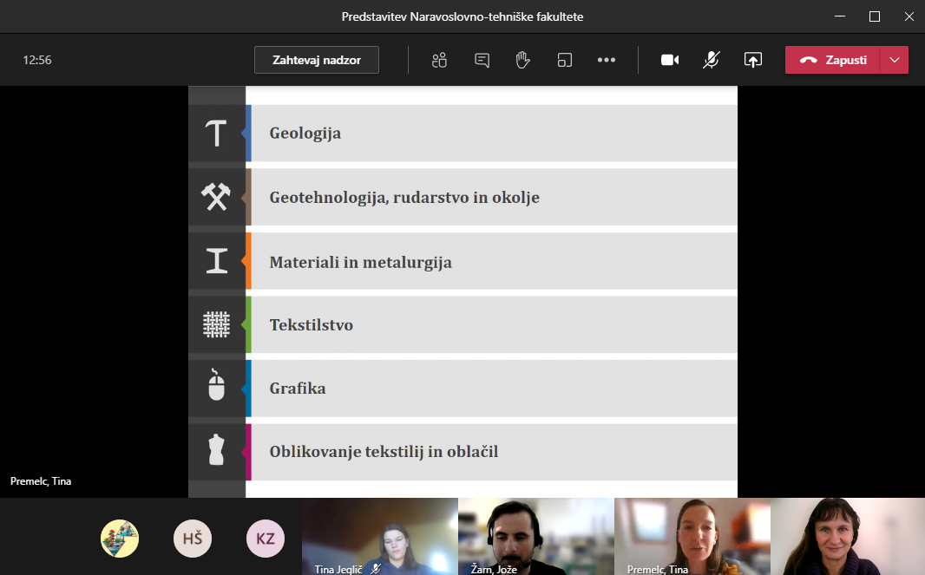Select the mannequin oblikovanje icon

[x=217, y=451]
